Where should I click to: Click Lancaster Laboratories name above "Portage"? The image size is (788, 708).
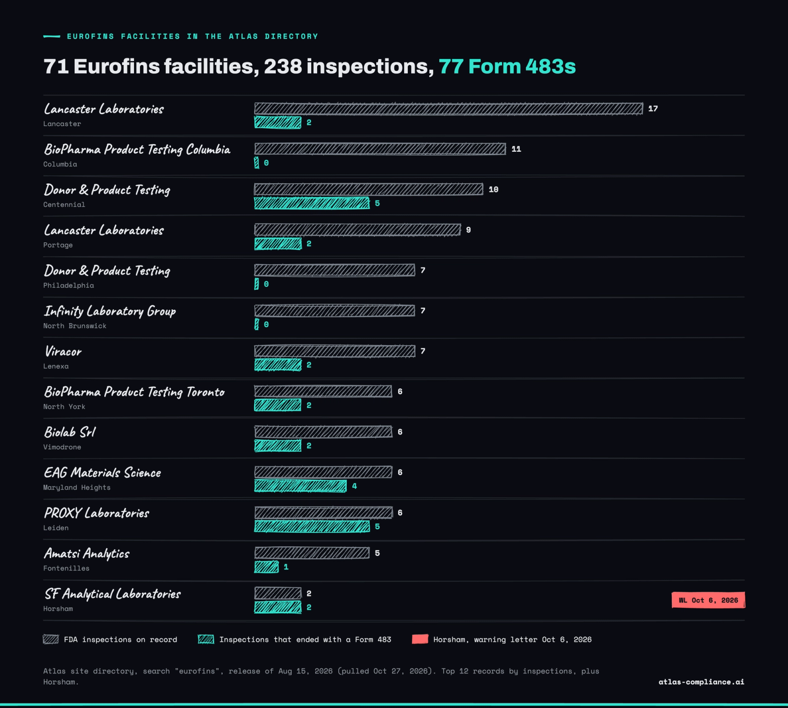coord(104,230)
